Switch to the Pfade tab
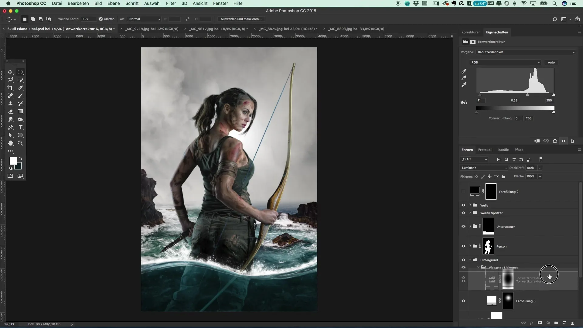This screenshot has width=583, height=328. click(x=519, y=150)
